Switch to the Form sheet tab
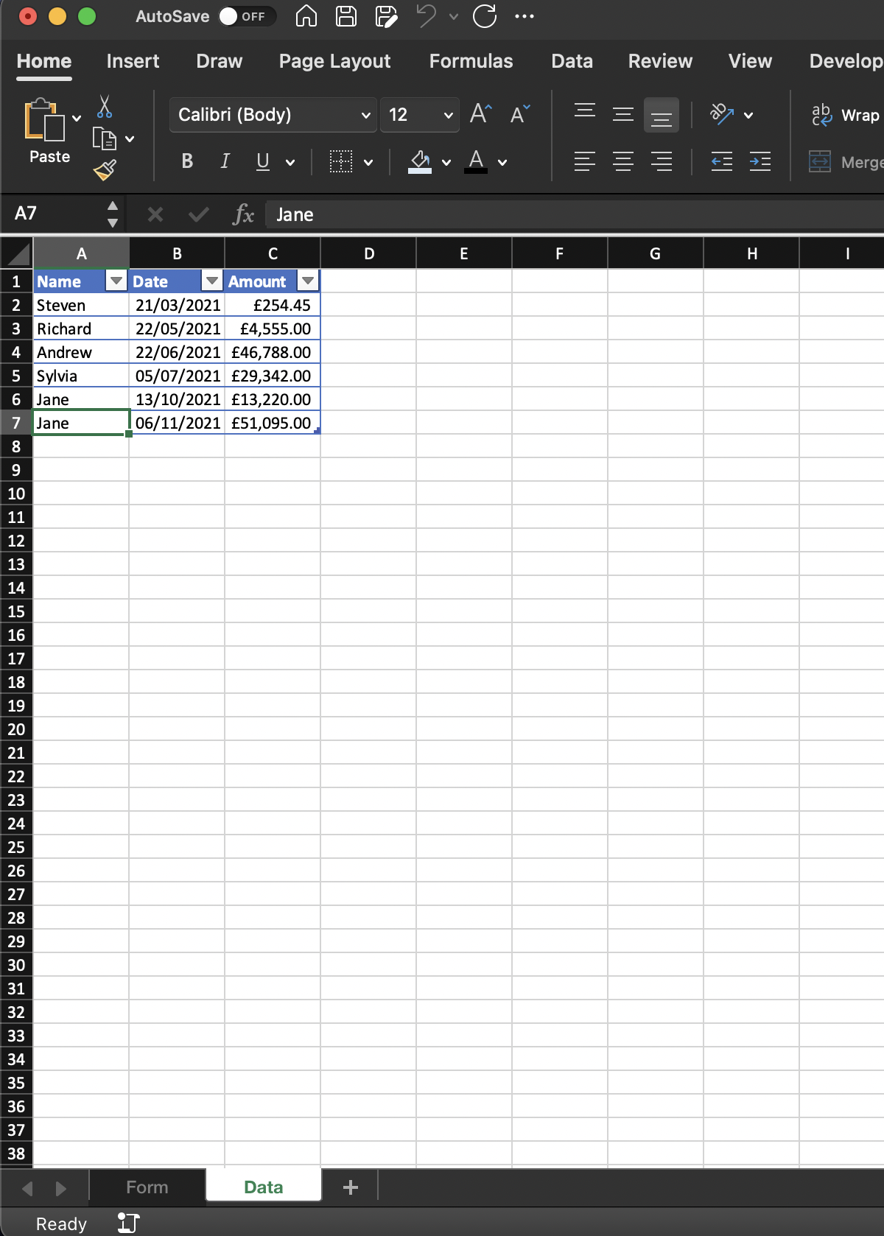 (147, 1187)
